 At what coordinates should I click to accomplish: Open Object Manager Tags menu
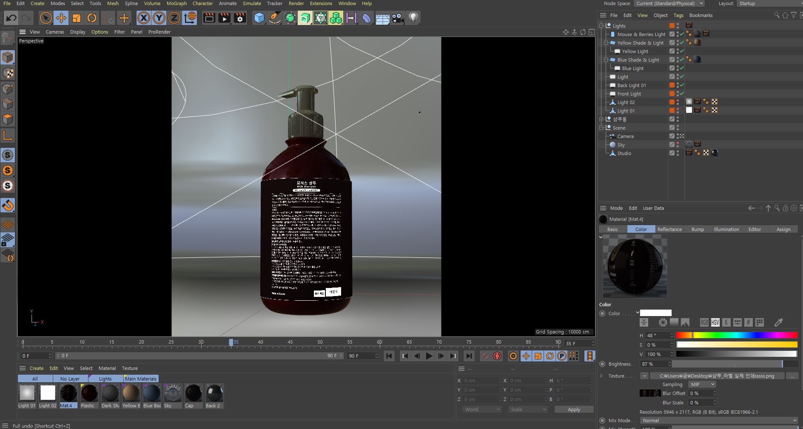click(x=678, y=15)
